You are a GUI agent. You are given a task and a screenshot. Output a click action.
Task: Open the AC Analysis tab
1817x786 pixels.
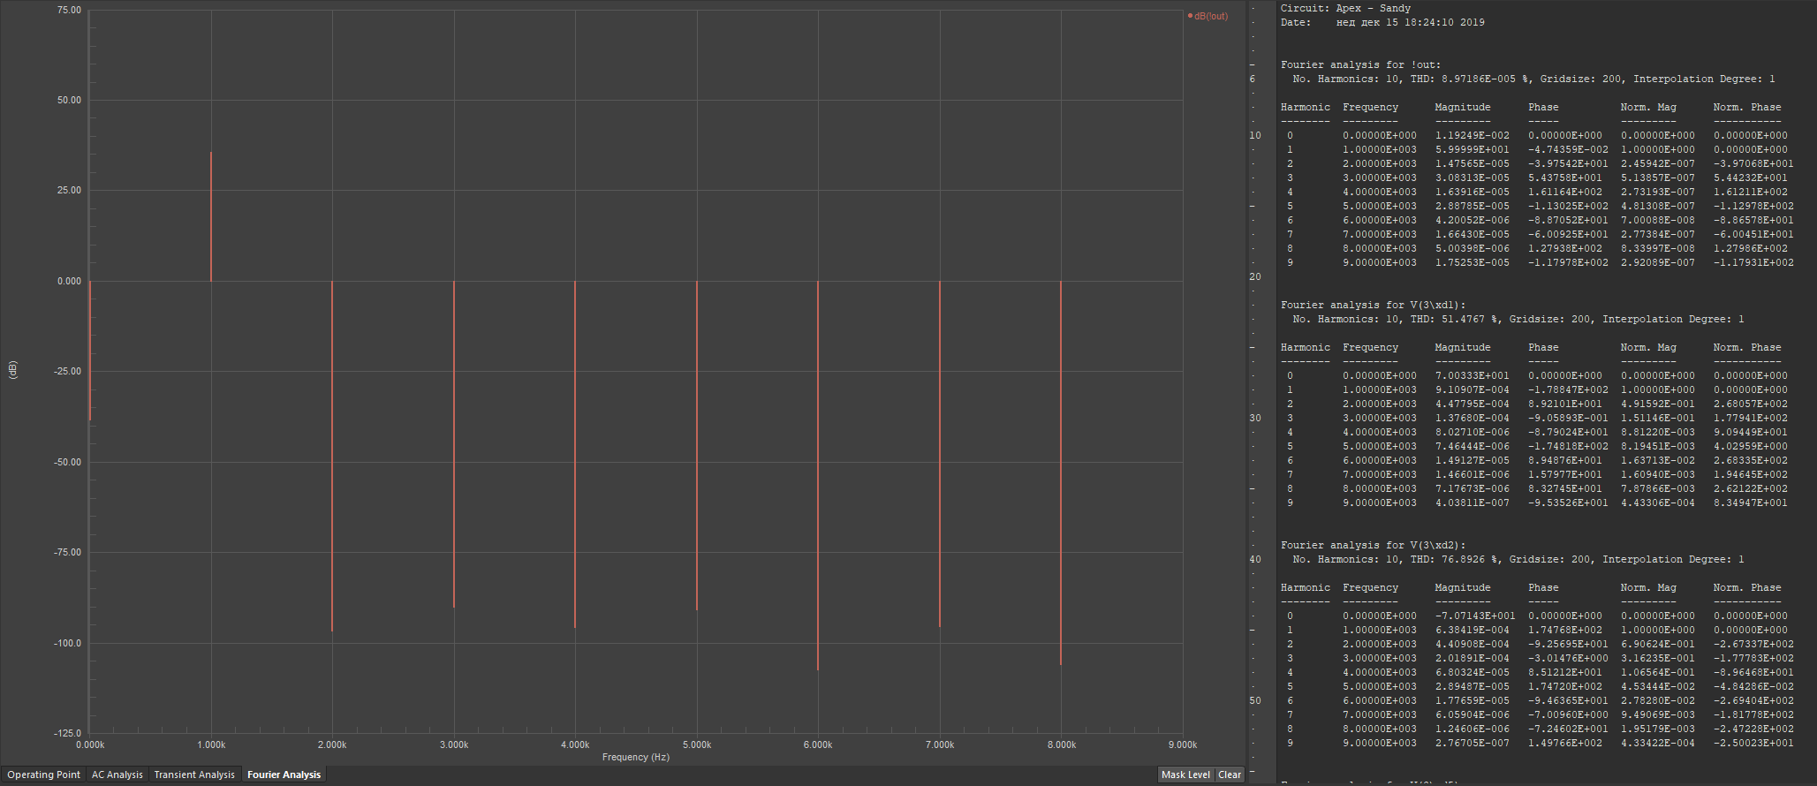coord(117,775)
